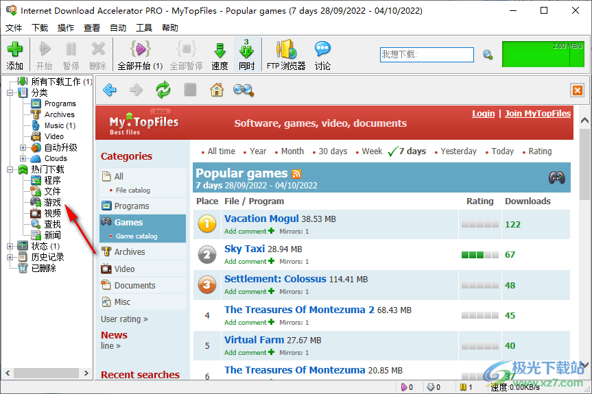Open the 工具 menu
The height and width of the screenshot is (394, 592).
144,28
